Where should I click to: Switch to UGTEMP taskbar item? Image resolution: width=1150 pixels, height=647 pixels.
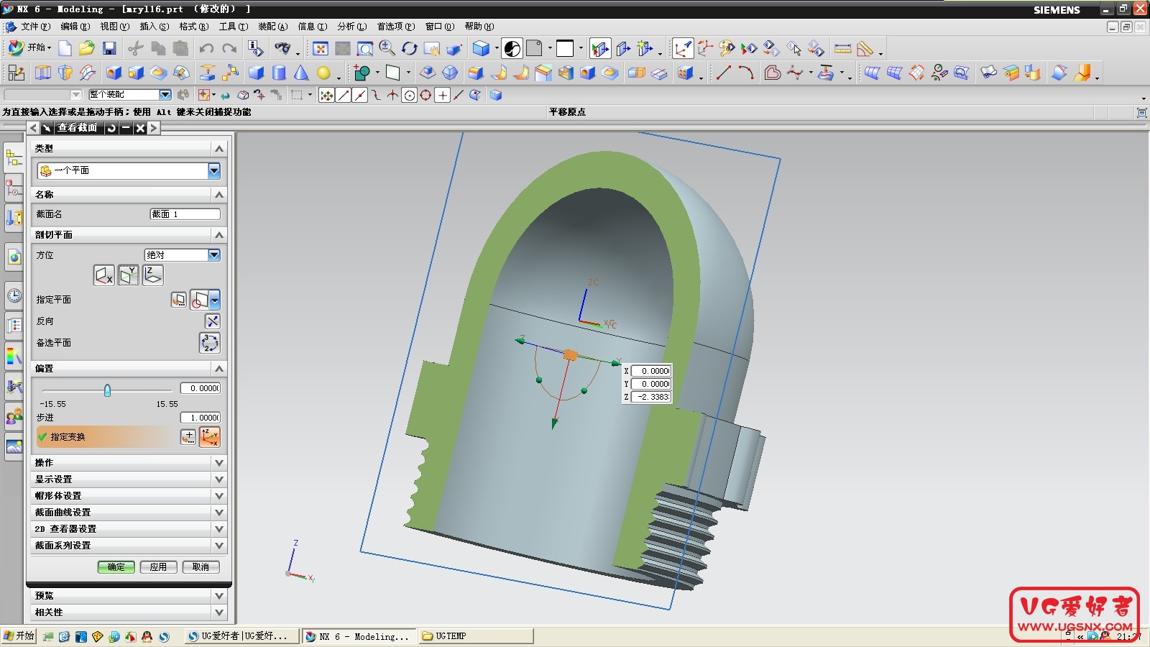(476, 636)
